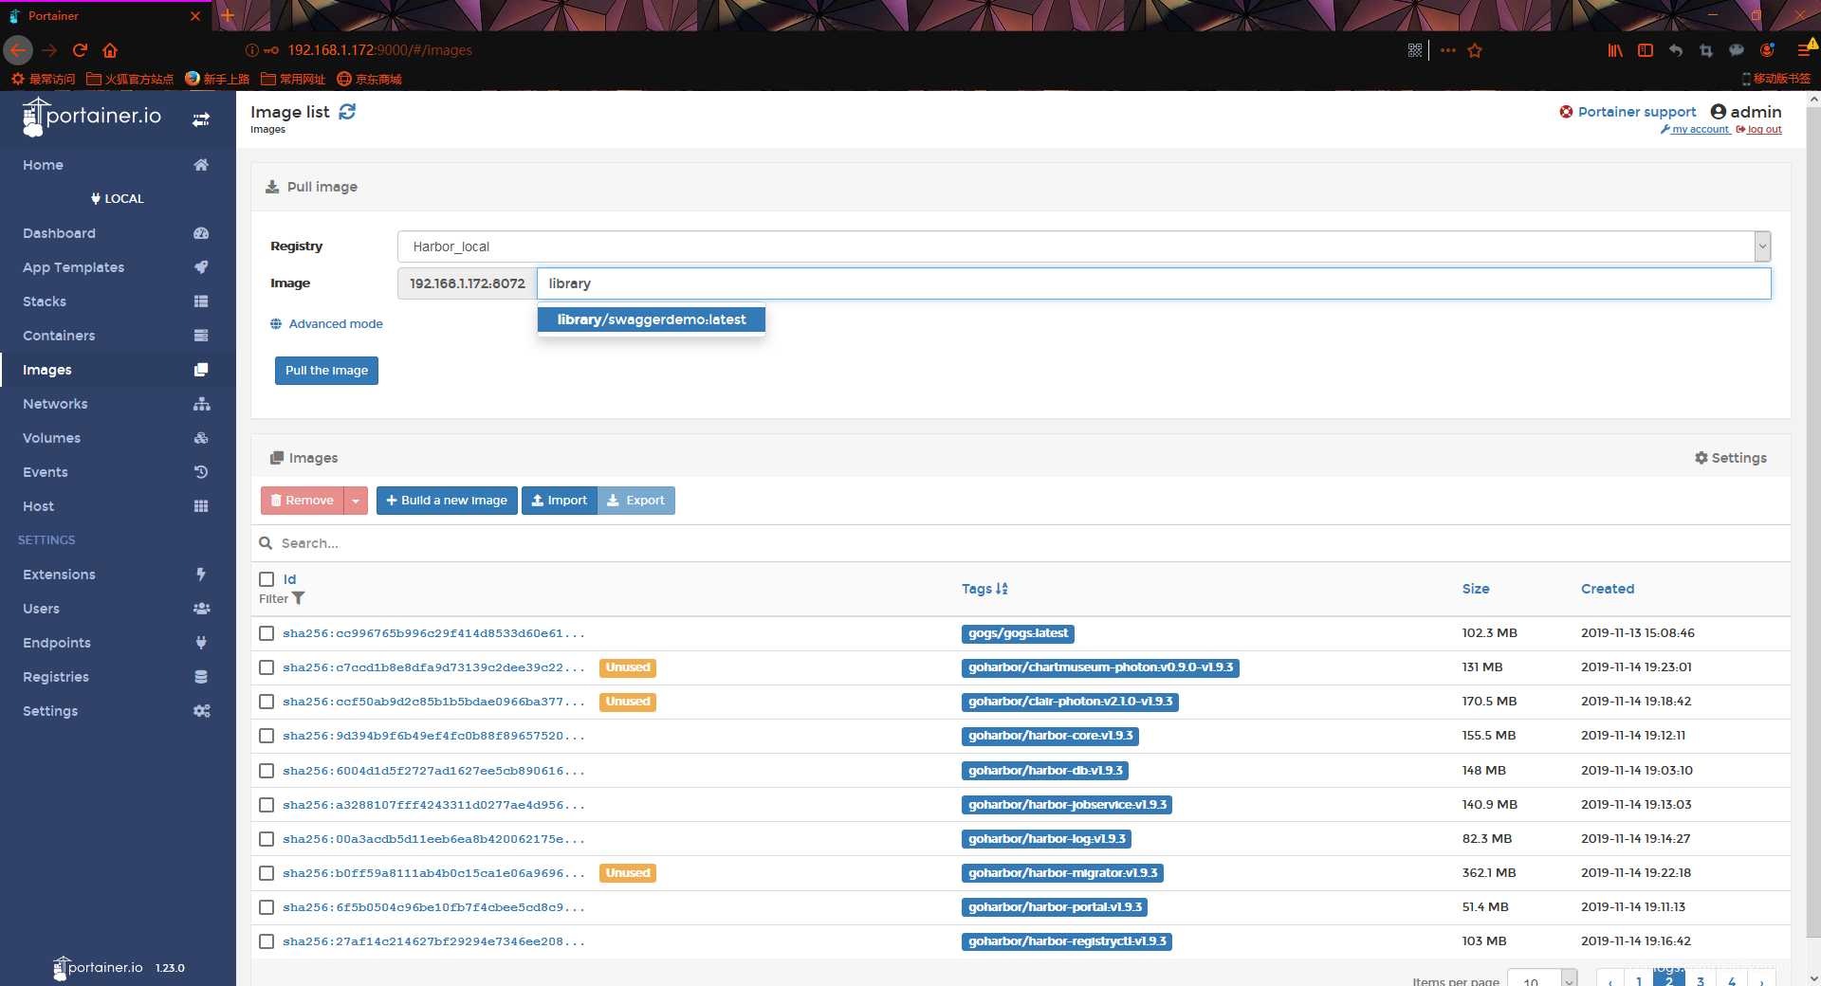Click the Extensions bolt icon
Viewport: 1821px width, 986px height.
coord(201,575)
